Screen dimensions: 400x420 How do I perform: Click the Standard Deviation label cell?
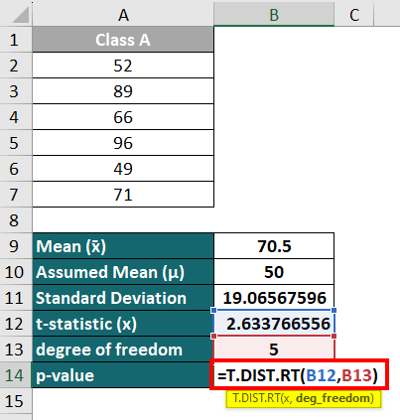[x=123, y=298]
